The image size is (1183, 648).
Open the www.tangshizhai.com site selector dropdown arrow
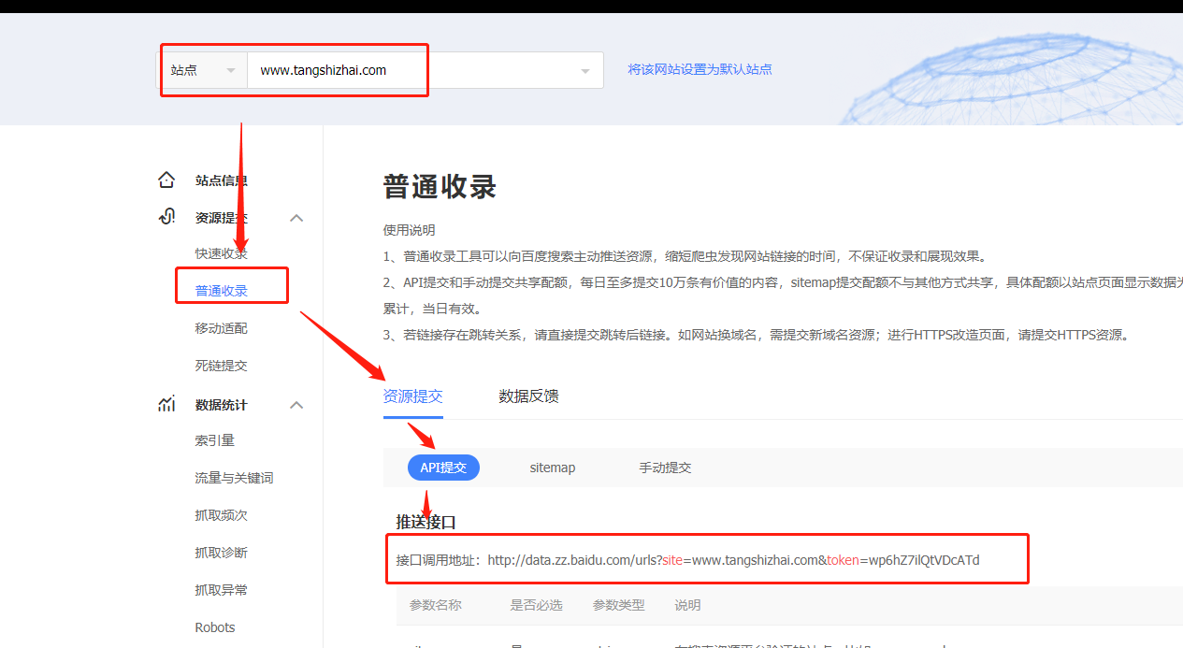coord(585,71)
